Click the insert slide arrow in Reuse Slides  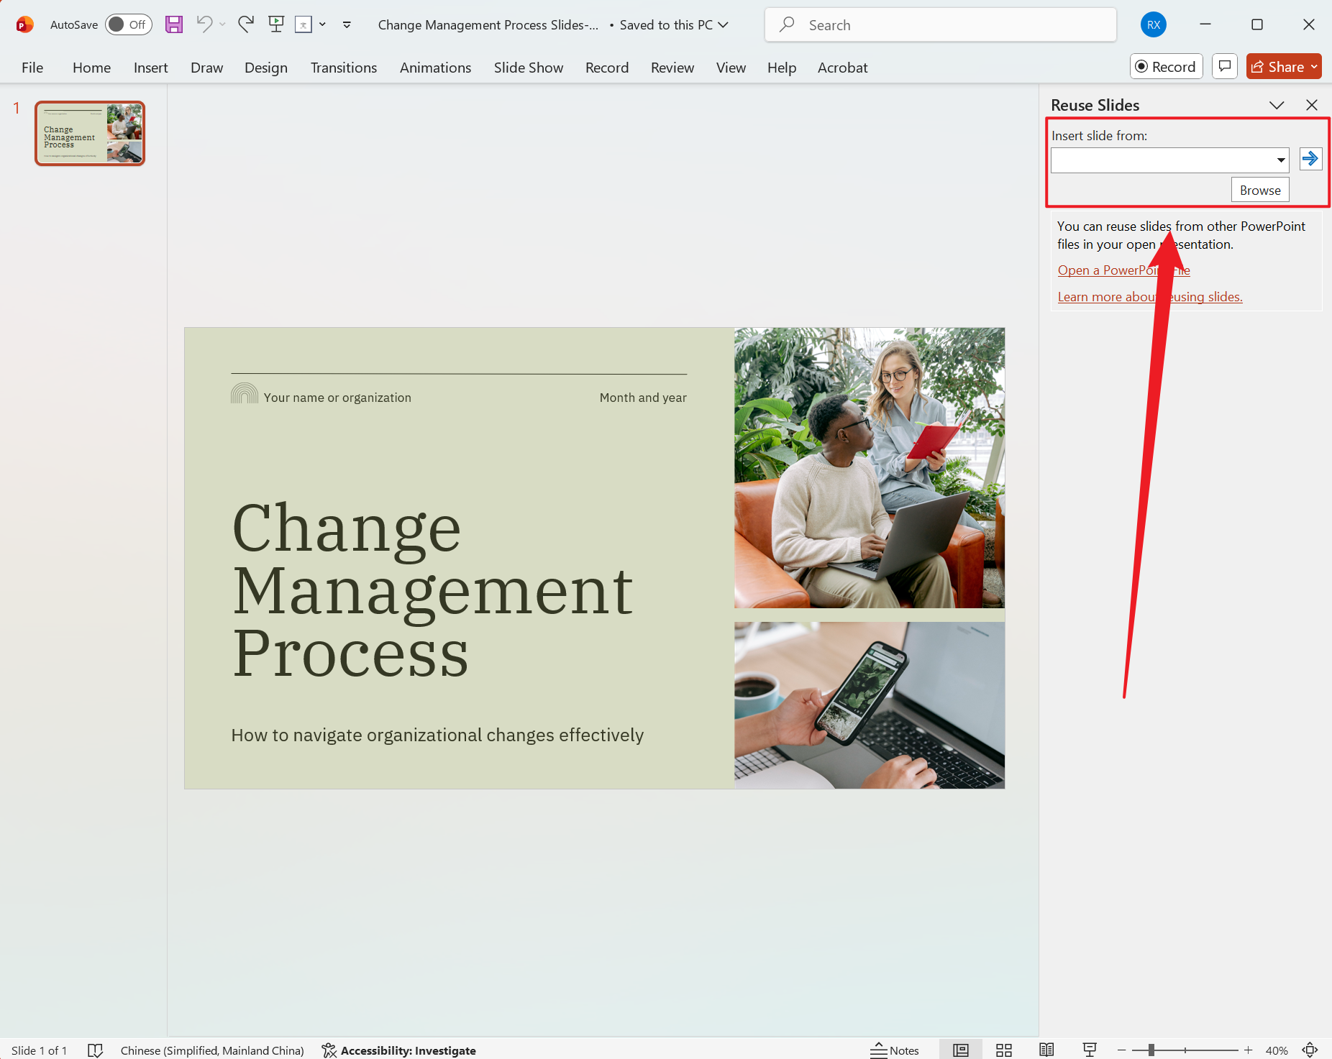click(x=1310, y=159)
